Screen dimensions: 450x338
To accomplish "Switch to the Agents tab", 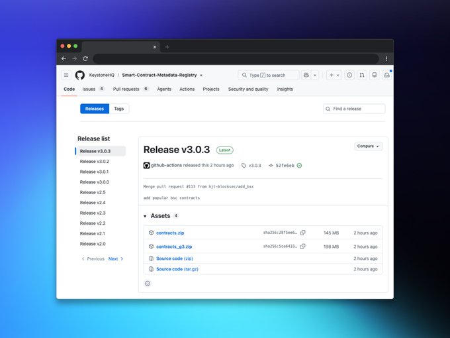I will [164, 89].
